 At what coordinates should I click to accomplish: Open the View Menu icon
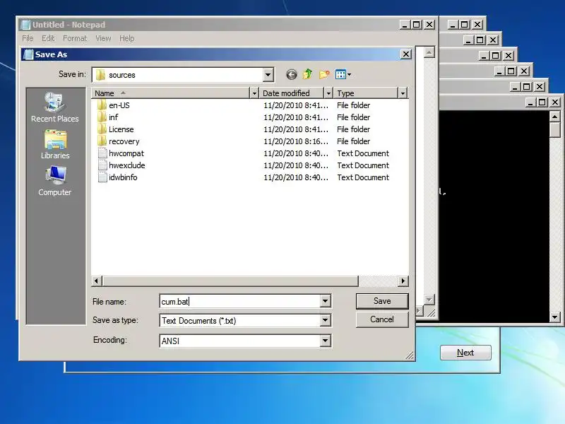(343, 75)
